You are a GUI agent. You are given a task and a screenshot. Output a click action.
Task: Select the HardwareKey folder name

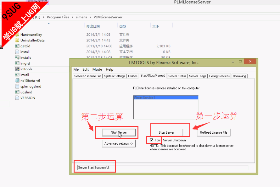point(31,35)
